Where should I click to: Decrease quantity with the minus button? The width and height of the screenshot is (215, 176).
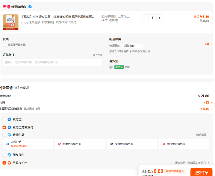point(145,18)
